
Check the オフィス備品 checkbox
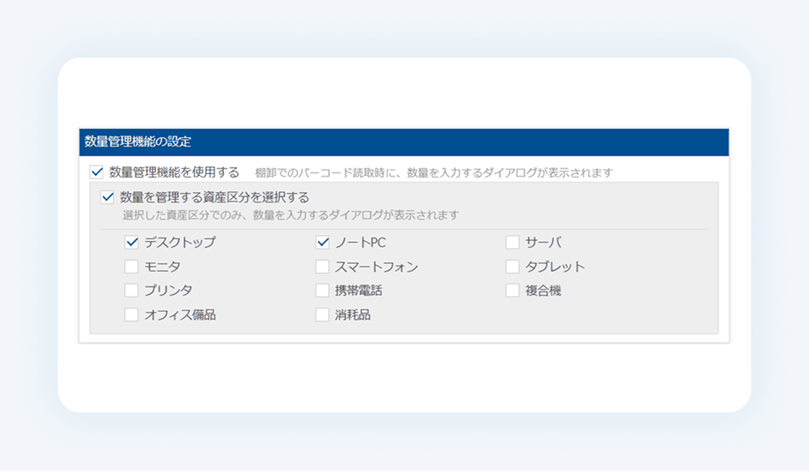pyautogui.click(x=131, y=314)
